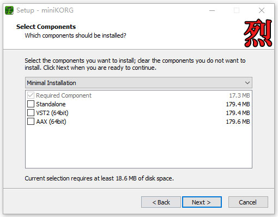
Task: Click the 179.6 MB size next to AAX
Action: (x=238, y=122)
